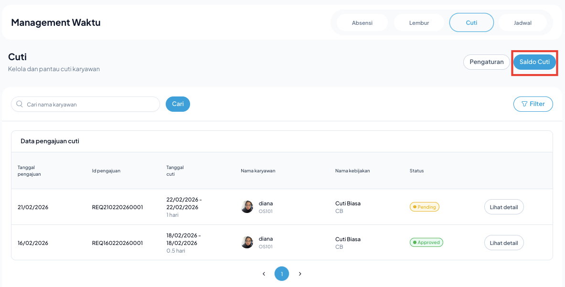
Task: Click diana's avatar in the Pending row
Action: 247,207
